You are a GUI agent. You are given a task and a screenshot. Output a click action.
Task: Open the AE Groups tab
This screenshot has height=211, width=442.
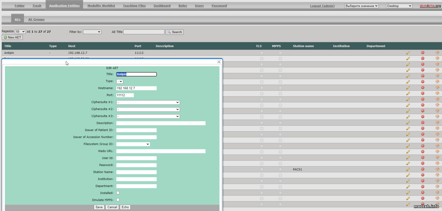[x=36, y=19]
